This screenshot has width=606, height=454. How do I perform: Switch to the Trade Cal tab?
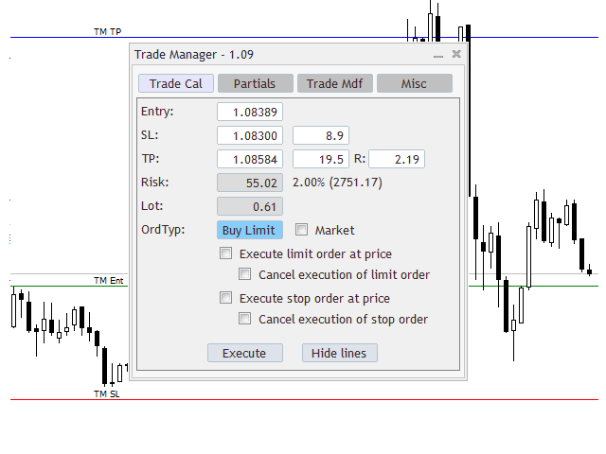(176, 83)
